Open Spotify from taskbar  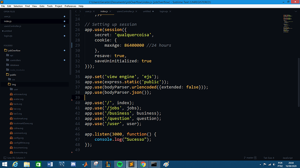[x=120, y=164]
